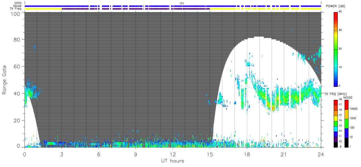Click NOISE scale label 1000
The height and width of the screenshot is (167, 361).
(352, 118)
